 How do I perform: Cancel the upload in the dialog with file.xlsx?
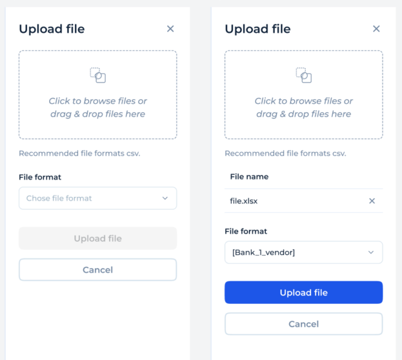pyautogui.click(x=303, y=324)
